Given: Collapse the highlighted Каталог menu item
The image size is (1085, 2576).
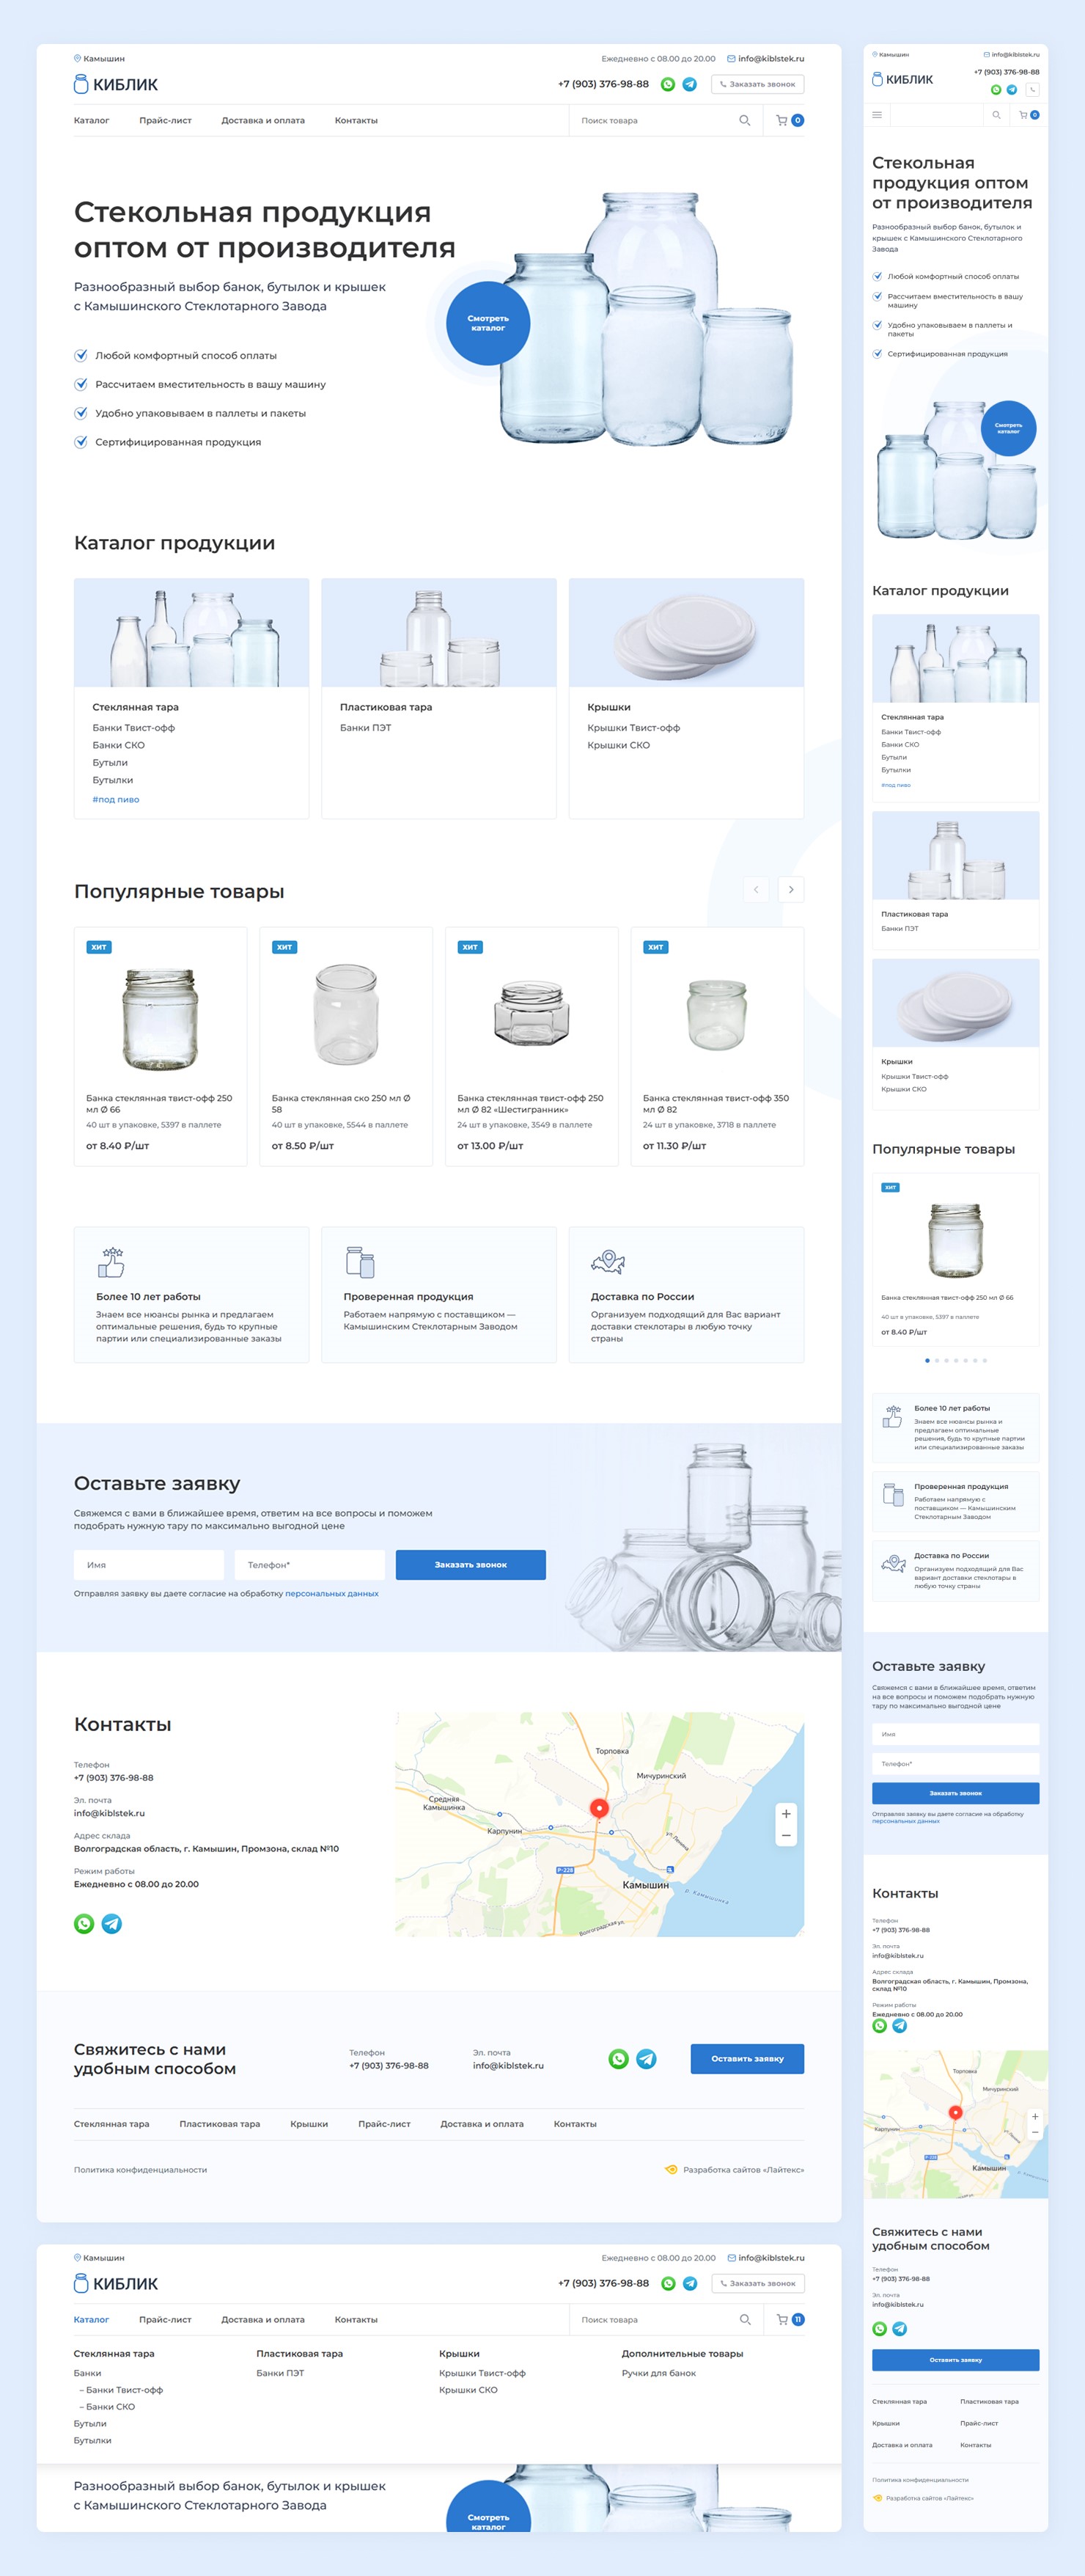Looking at the screenshot, I should coord(91,2319).
